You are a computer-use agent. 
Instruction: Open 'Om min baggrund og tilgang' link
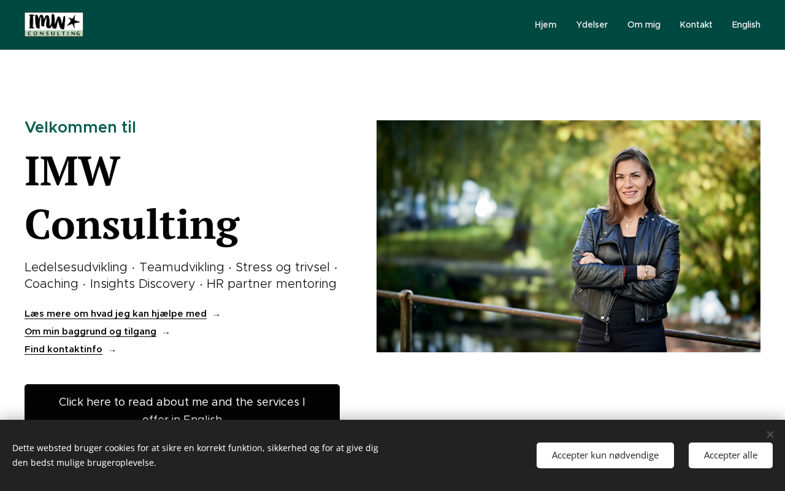pyautogui.click(x=90, y=331)
